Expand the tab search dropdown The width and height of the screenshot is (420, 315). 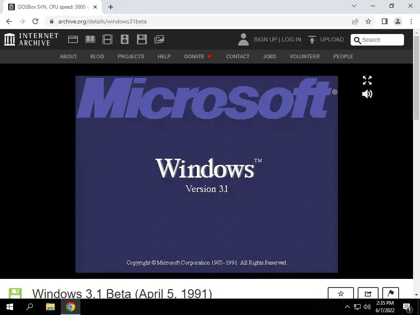[x=354, y=6]
